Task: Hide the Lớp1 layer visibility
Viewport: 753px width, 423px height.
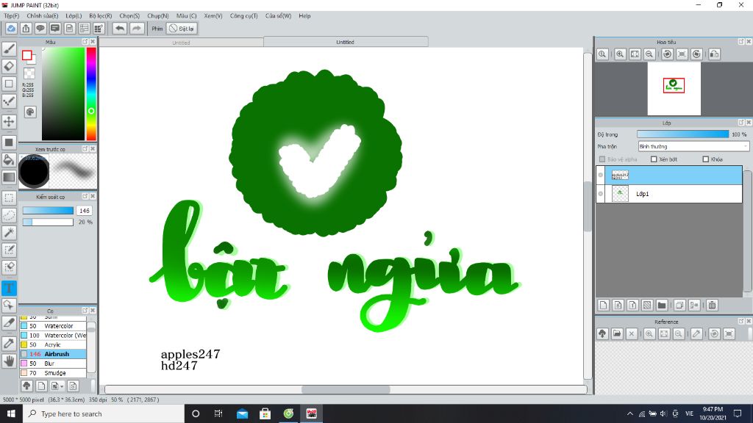Action: tap(600, 194)
